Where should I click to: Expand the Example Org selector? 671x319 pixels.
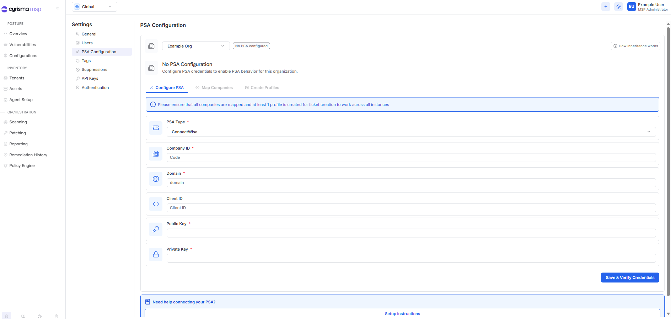[196, 46]
